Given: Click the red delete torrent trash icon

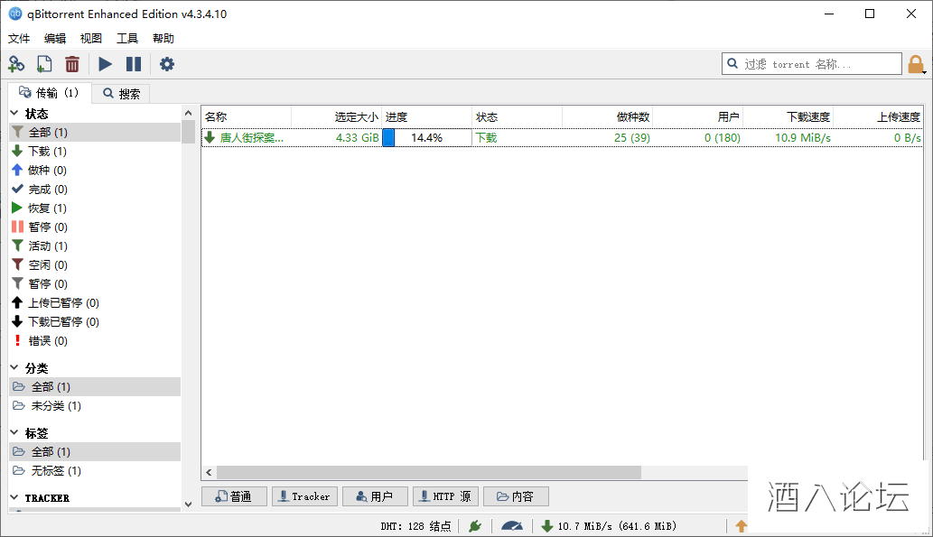Looking at the screenshot, I should tap(72, 64).
